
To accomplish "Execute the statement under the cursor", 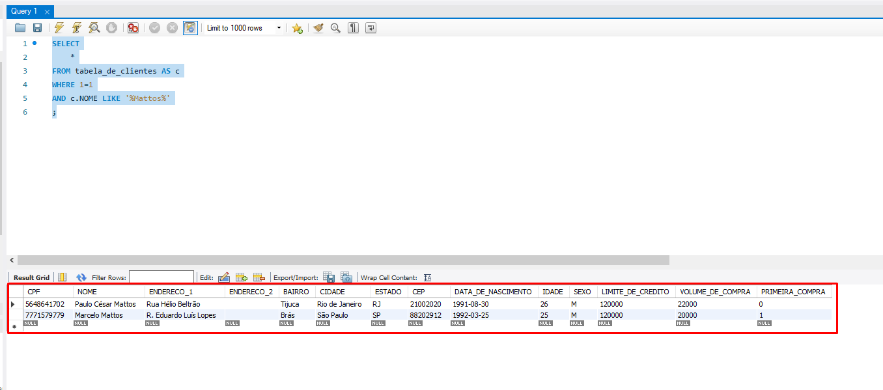I will point(77,28).
